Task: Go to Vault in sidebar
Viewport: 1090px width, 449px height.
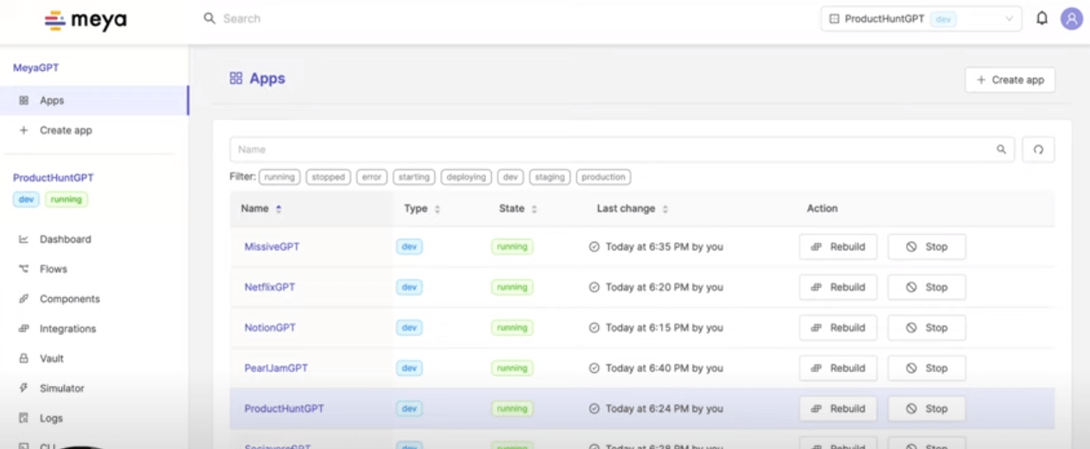Action: point(52,358)
